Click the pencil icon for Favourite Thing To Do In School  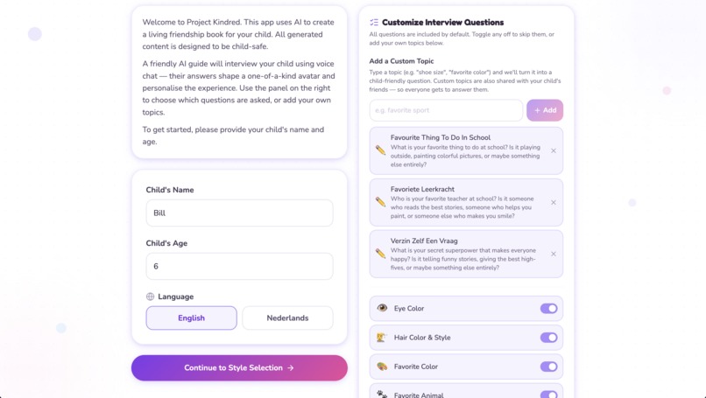click(380, 150)
